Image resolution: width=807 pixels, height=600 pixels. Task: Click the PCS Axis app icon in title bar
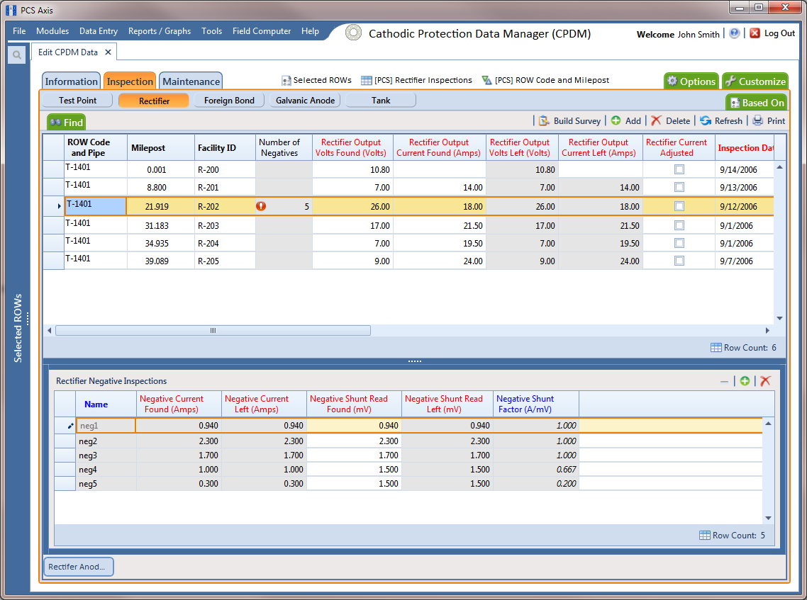(11, 10)
